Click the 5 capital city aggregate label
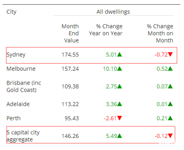The width and height of the screenshot is (184, 150). tap(23, 136)
